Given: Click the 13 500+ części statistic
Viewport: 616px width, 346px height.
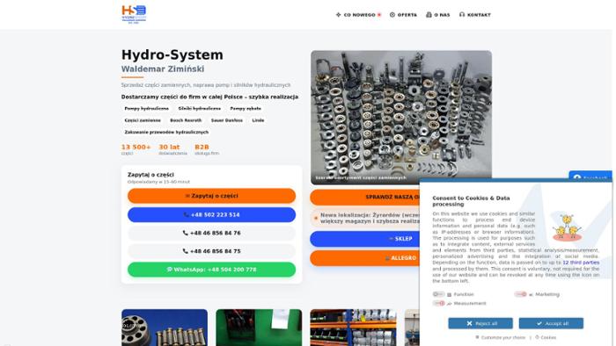Looking at the screenshot, I should (x=136, y=149).
